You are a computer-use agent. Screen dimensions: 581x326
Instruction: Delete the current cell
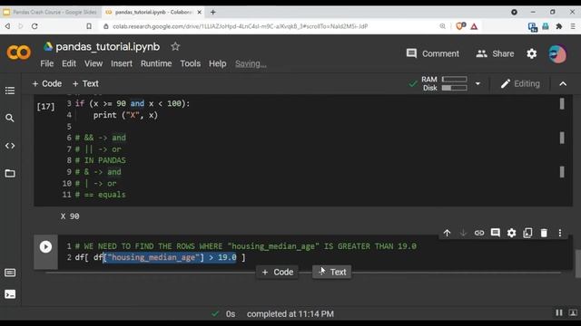(544, 233)
